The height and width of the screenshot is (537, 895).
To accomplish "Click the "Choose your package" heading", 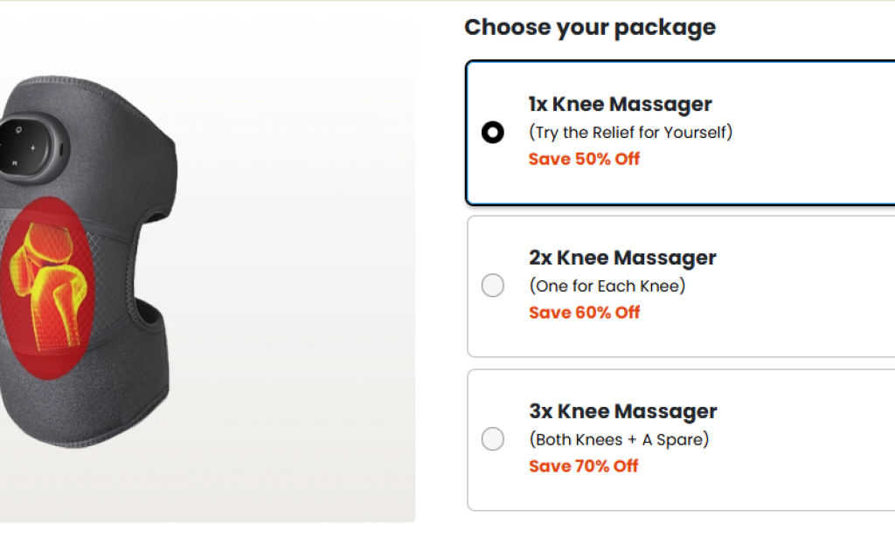I will (x=590, y=27).
